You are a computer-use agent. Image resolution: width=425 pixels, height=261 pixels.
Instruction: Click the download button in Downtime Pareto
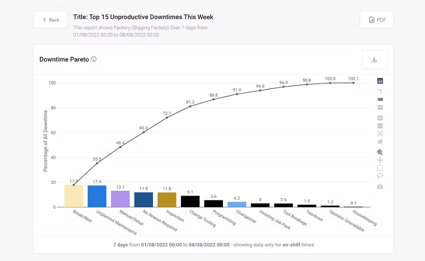coord(374,60)
